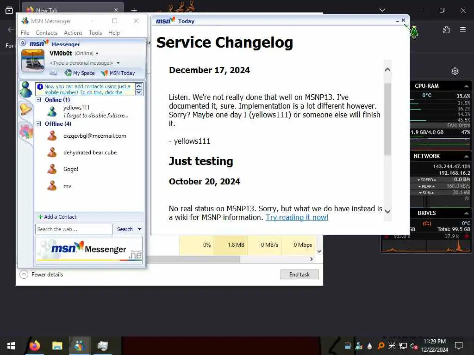This screenshot has height=355, width=474.
Task: Click buddy icon next to mv
Action: tap(52, 186)
